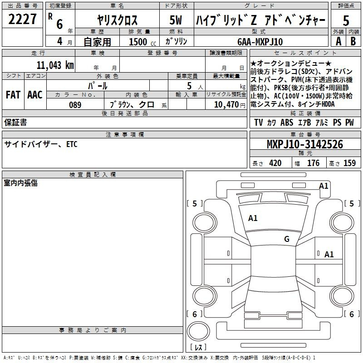Click interior grade B
Image resolution: width=363 pixels, height=363 pixels.
(x=353, y=41)
